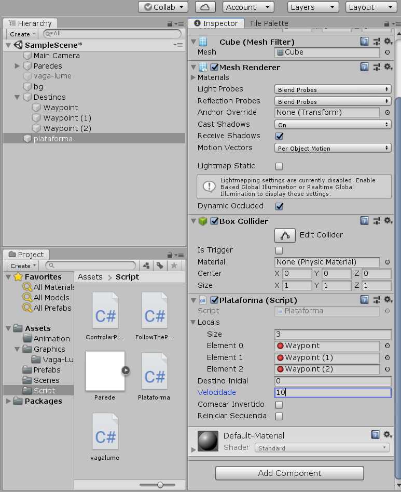
Task: Uncheck Receive Shadows
Action: 279,136
